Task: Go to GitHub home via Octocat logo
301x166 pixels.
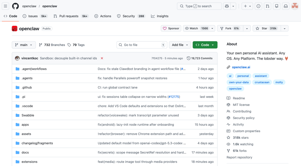Action: tap(15, 6)
